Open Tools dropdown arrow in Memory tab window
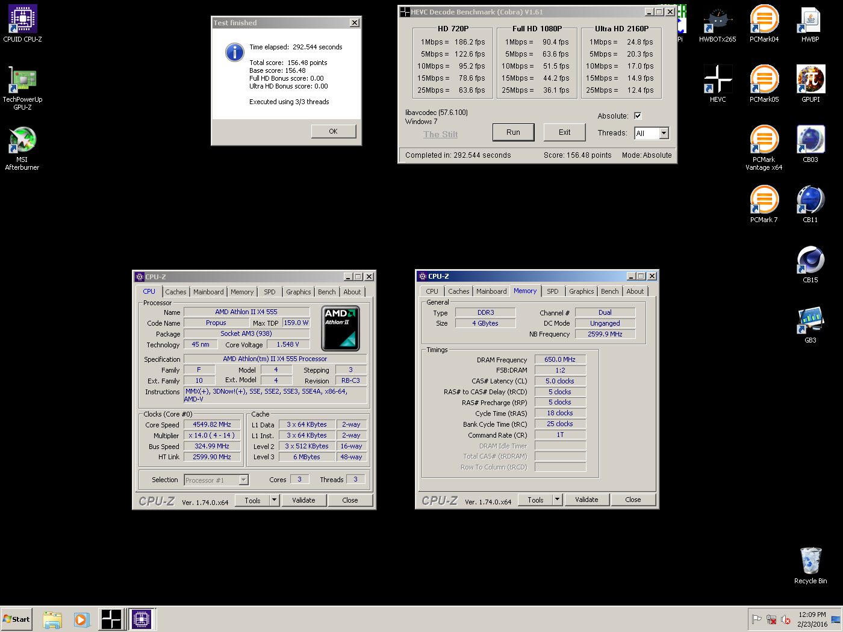Image resolution: width=843 pixels, height=632 pixels. (557, 500)
